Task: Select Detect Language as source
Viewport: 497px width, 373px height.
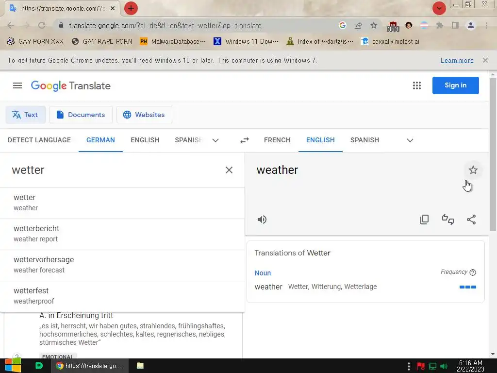Action: (x=39, y=140)
